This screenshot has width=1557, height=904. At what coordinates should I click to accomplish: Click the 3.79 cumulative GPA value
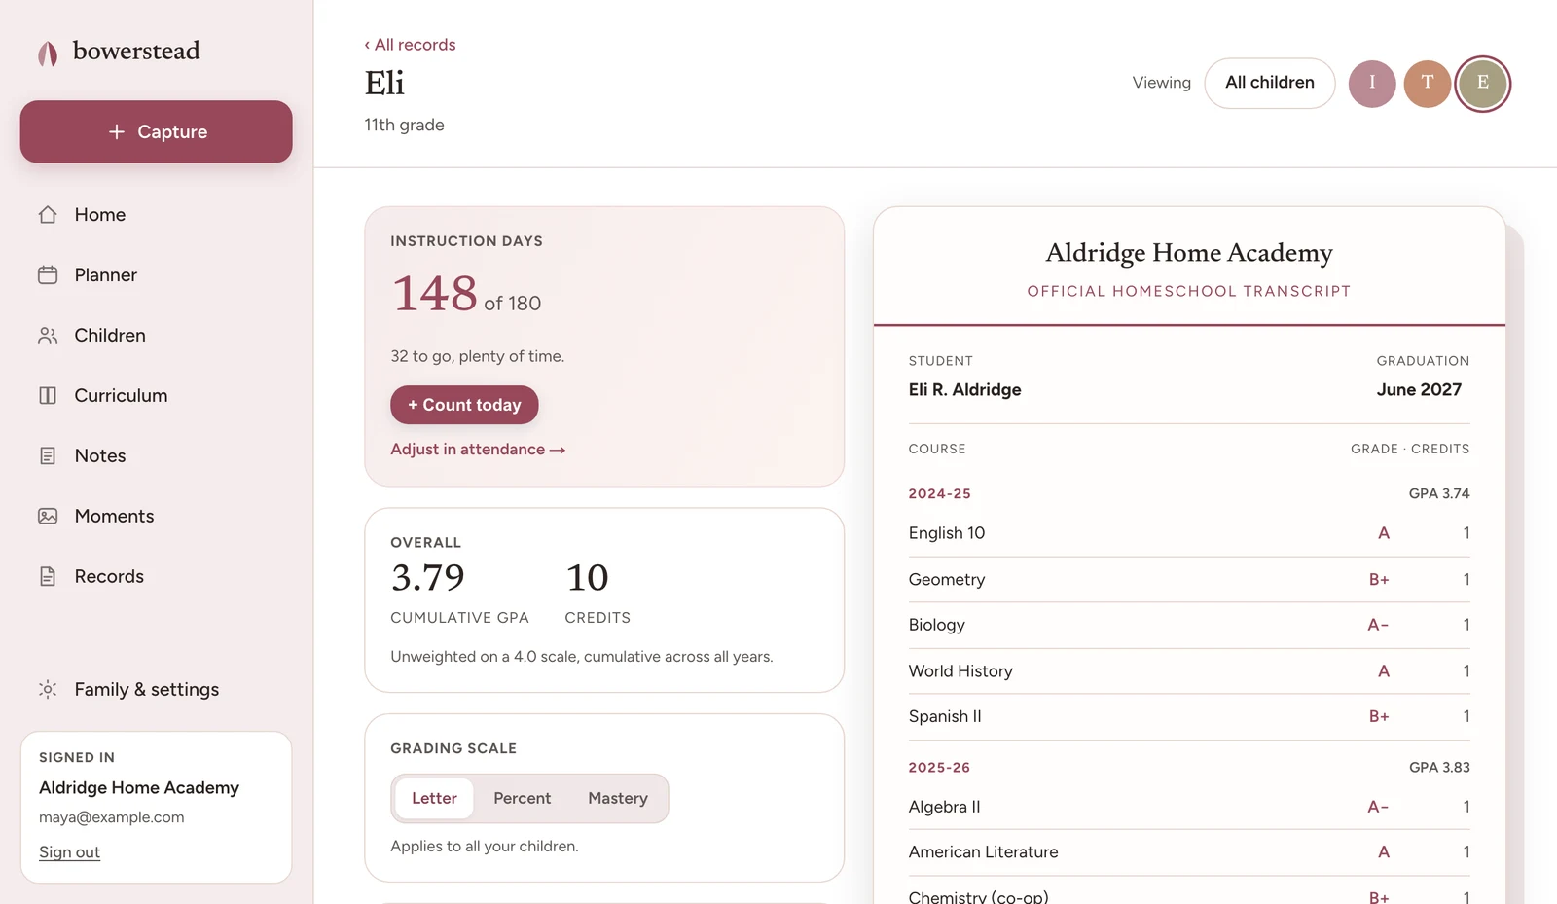click(428, 578)
